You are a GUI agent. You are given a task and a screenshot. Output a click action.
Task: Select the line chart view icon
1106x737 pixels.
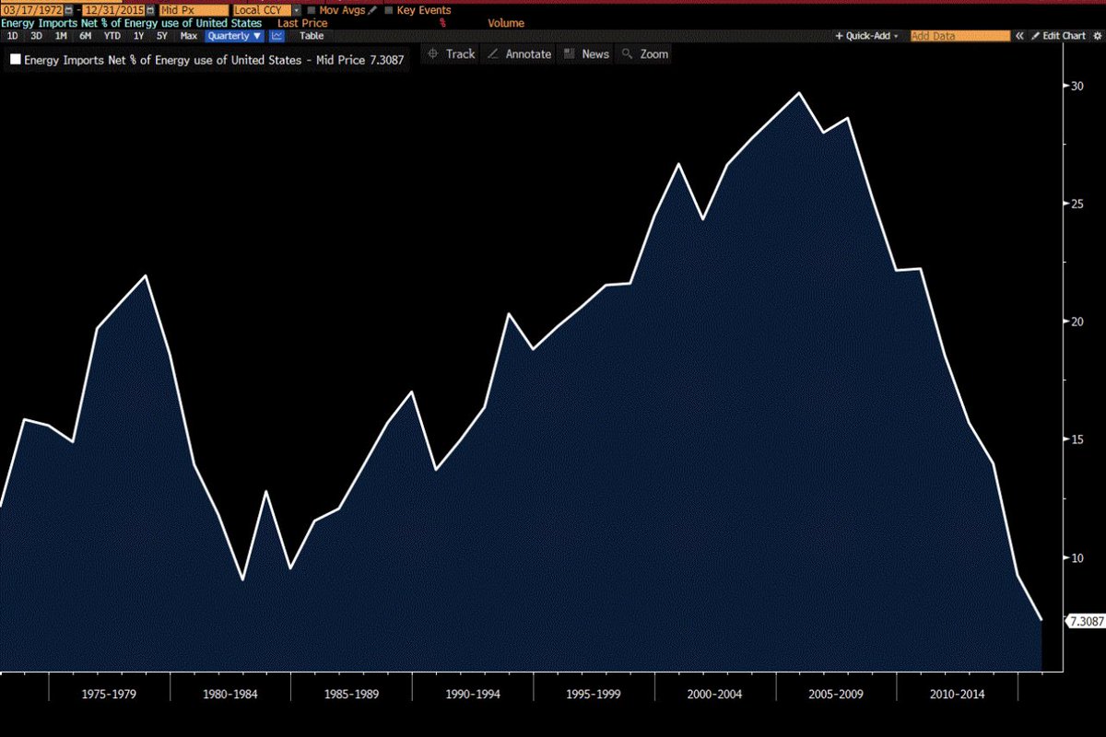276,36
